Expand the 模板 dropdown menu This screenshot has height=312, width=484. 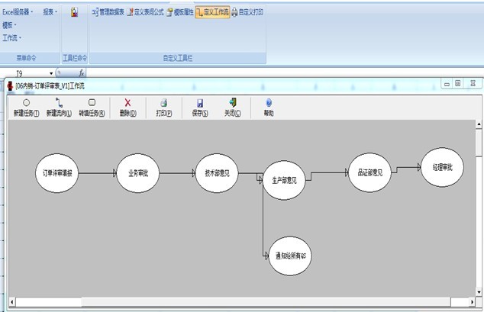point(12,25)
